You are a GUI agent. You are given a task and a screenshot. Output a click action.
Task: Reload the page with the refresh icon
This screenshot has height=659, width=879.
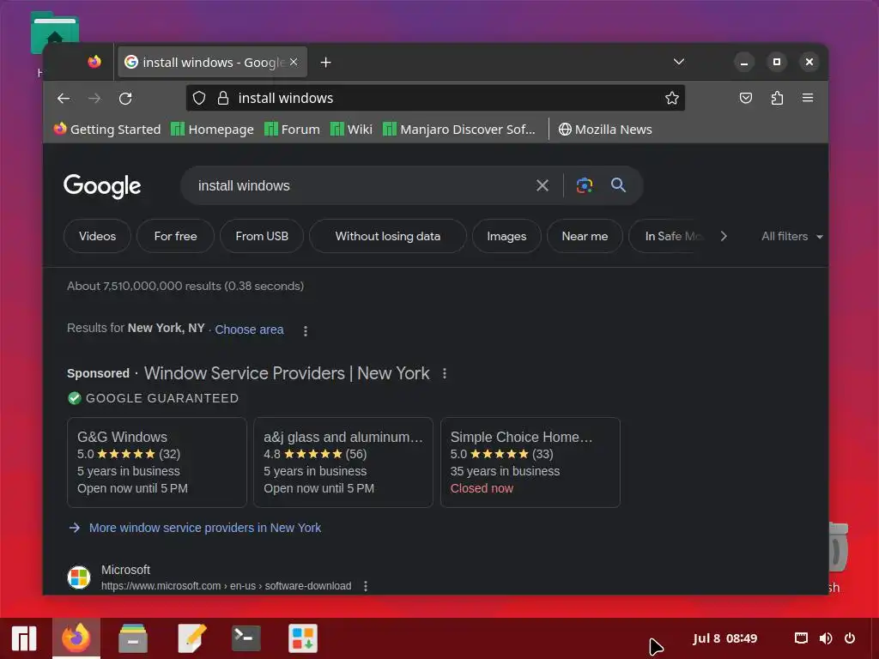click(125, 99)
